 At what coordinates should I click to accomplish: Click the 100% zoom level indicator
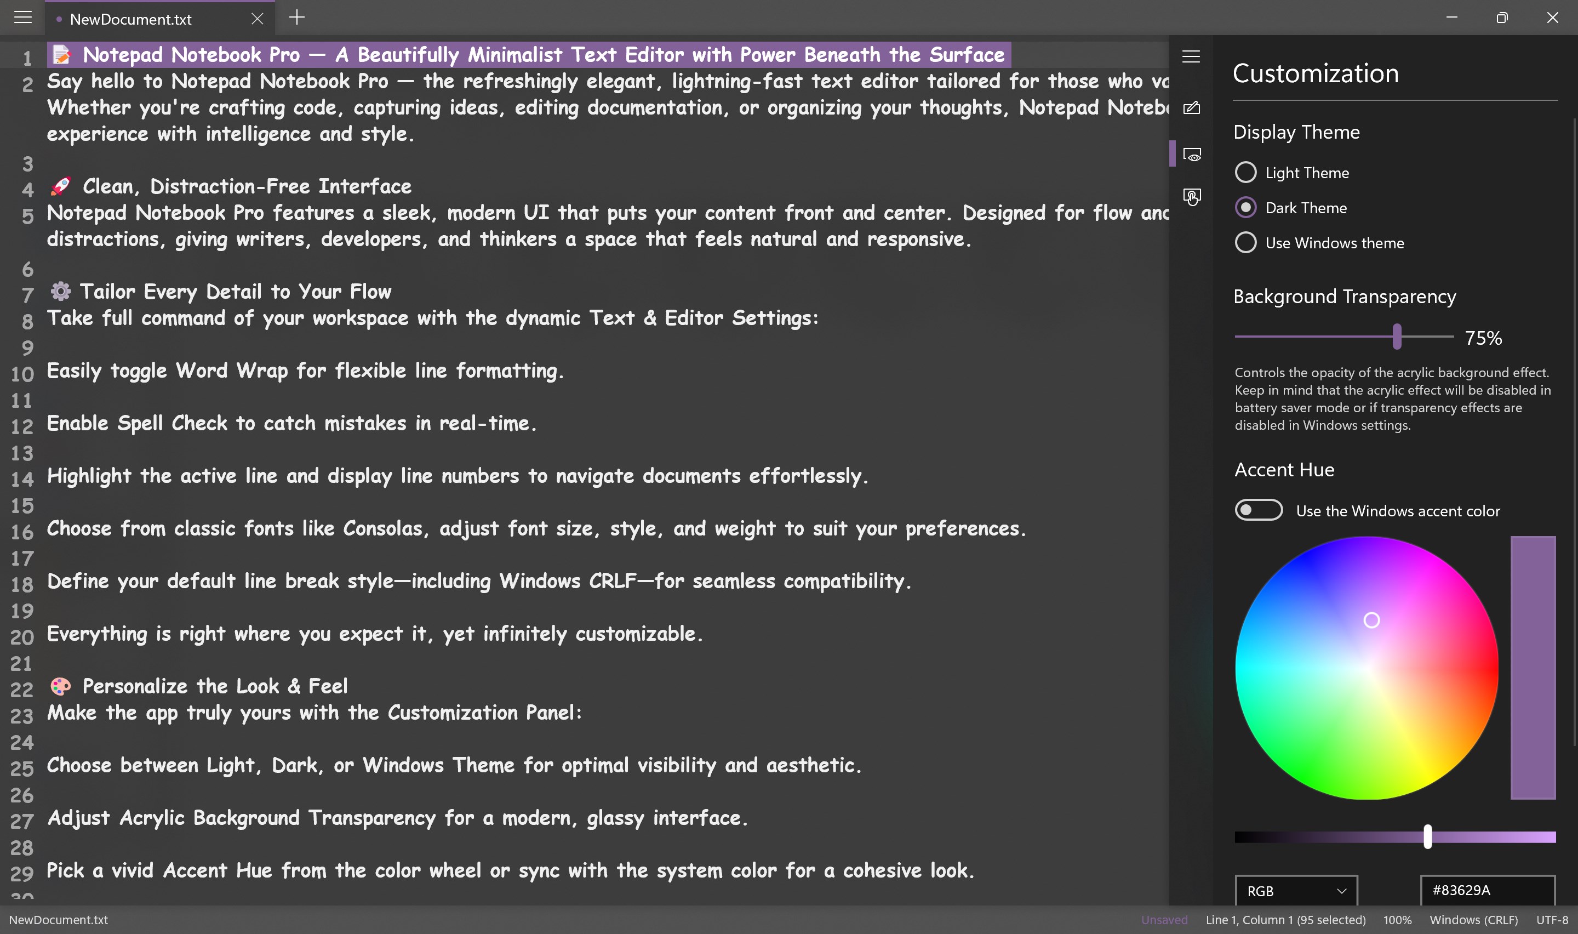1397,920
